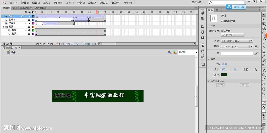The width and height of the screenshot is (267, 133).
Task: Select the Brush tool
Action: pos(264,61)
